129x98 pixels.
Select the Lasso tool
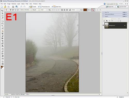2,23
